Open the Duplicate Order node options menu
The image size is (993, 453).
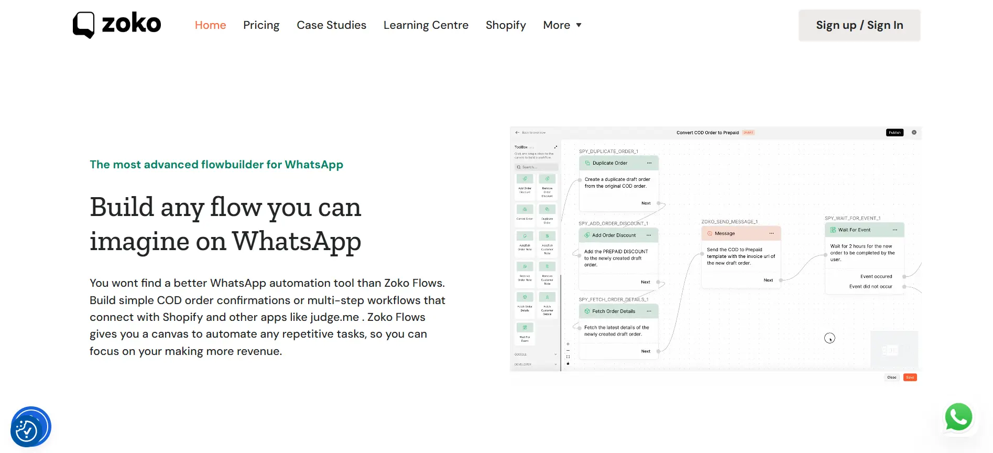(649, 163)
